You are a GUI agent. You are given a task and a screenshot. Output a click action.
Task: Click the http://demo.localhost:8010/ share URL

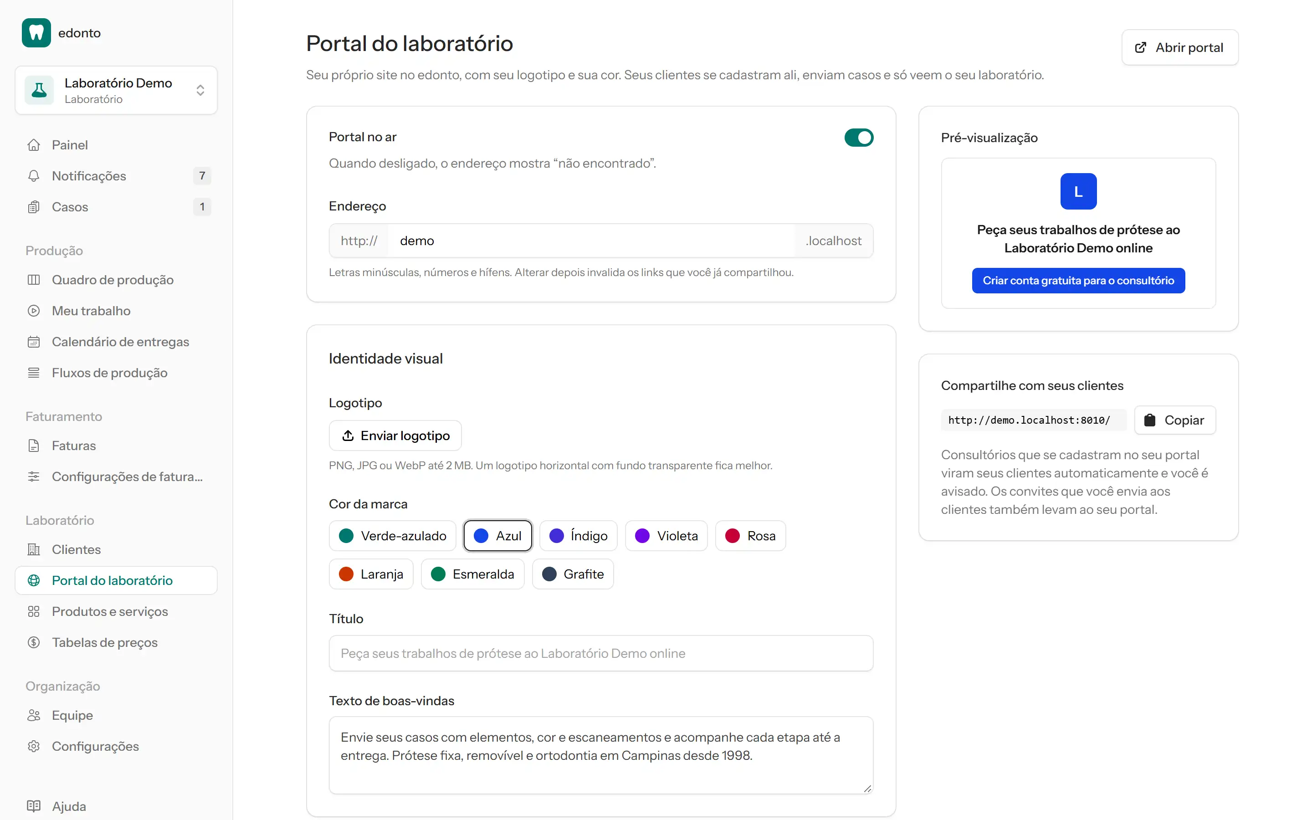(x=1033, y=420)
